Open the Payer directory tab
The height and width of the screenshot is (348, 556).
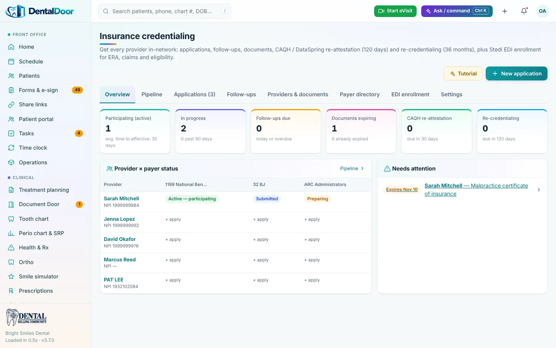[359, 94]
